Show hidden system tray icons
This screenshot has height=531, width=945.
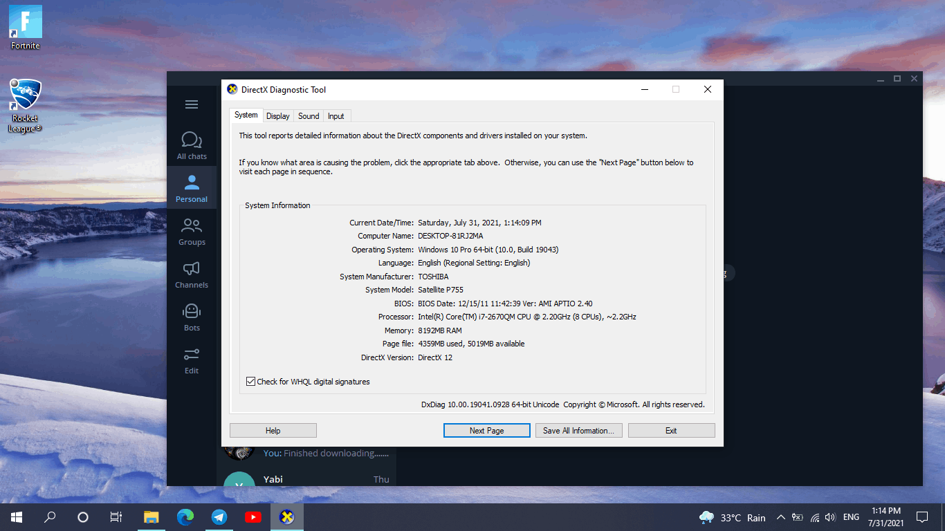[x=781, y=517]
